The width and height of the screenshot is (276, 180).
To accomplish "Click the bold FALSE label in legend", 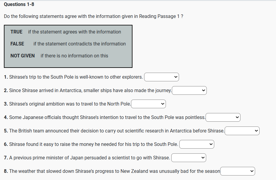I will [x=17, y=44].
